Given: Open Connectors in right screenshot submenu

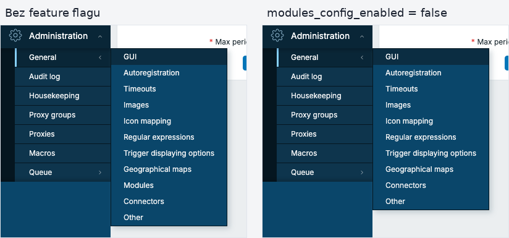Looking at the screenshot, I should coord(431,185).
